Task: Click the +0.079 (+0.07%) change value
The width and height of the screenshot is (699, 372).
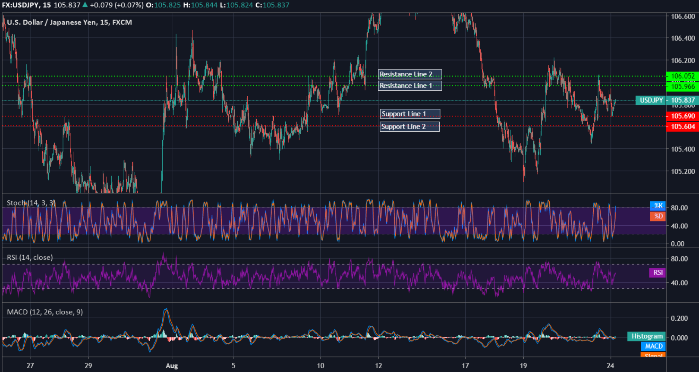Action: (116, 5)
